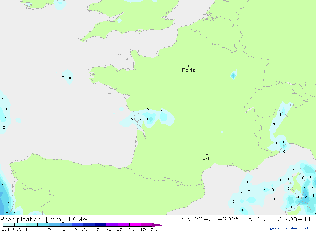Select the 10 mm blue legend swatch

(x=66, y=225)
